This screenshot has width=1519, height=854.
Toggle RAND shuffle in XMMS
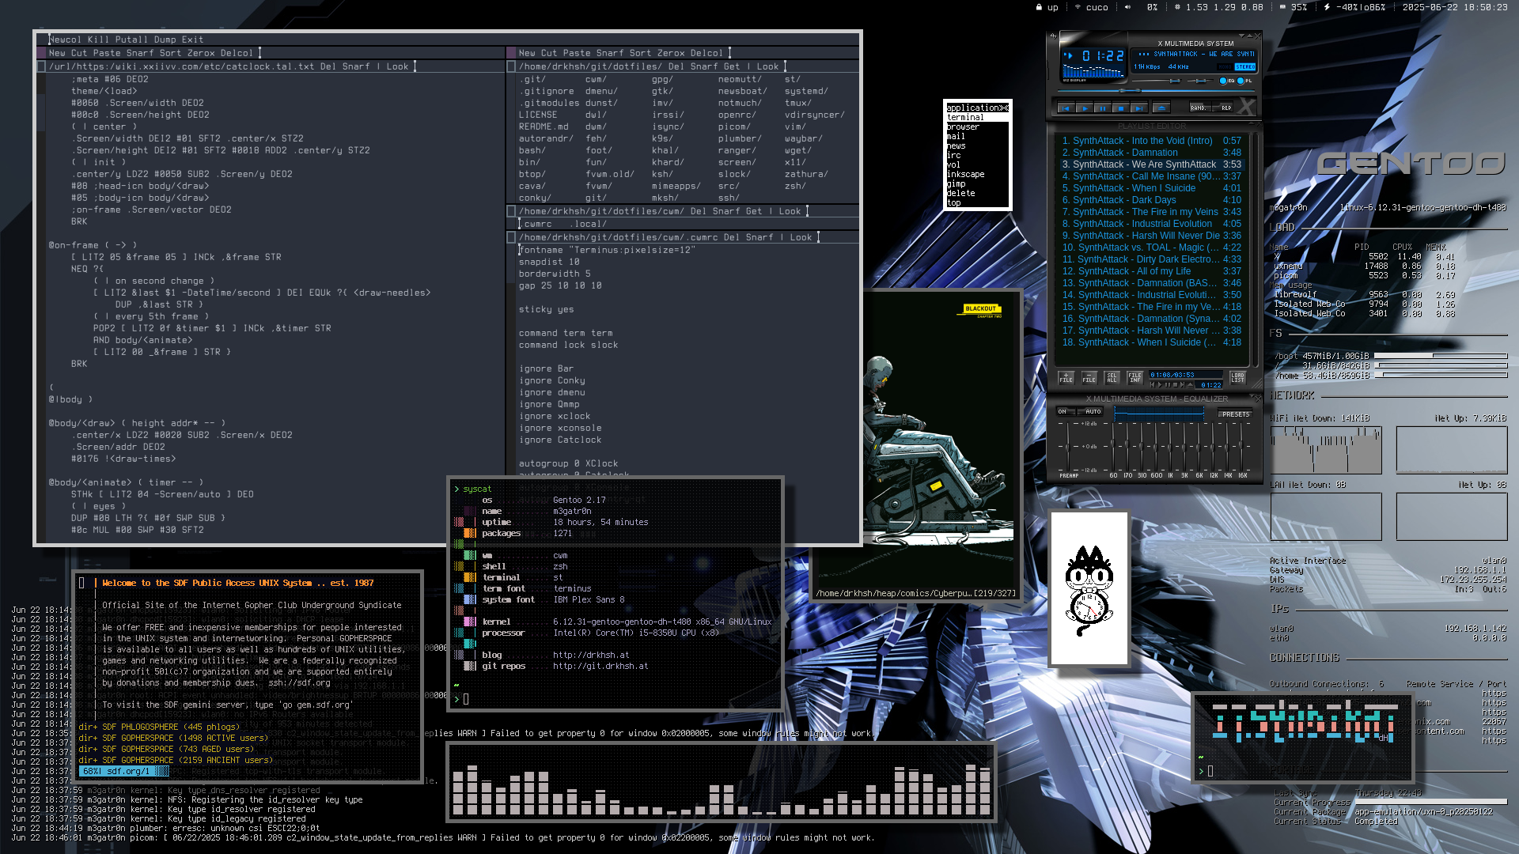[1199, 108]
